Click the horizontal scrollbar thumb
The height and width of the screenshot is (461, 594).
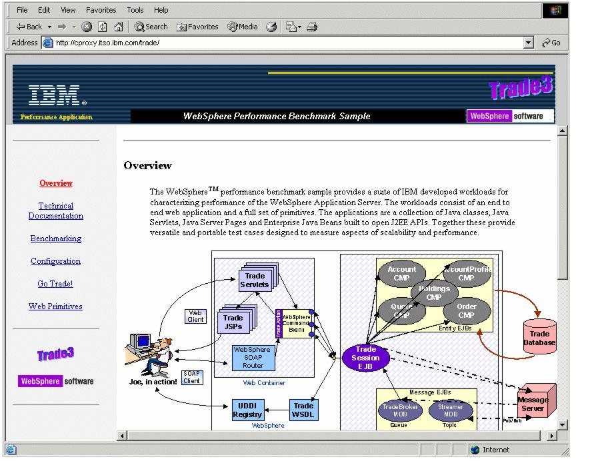click(x=333, y=436)
